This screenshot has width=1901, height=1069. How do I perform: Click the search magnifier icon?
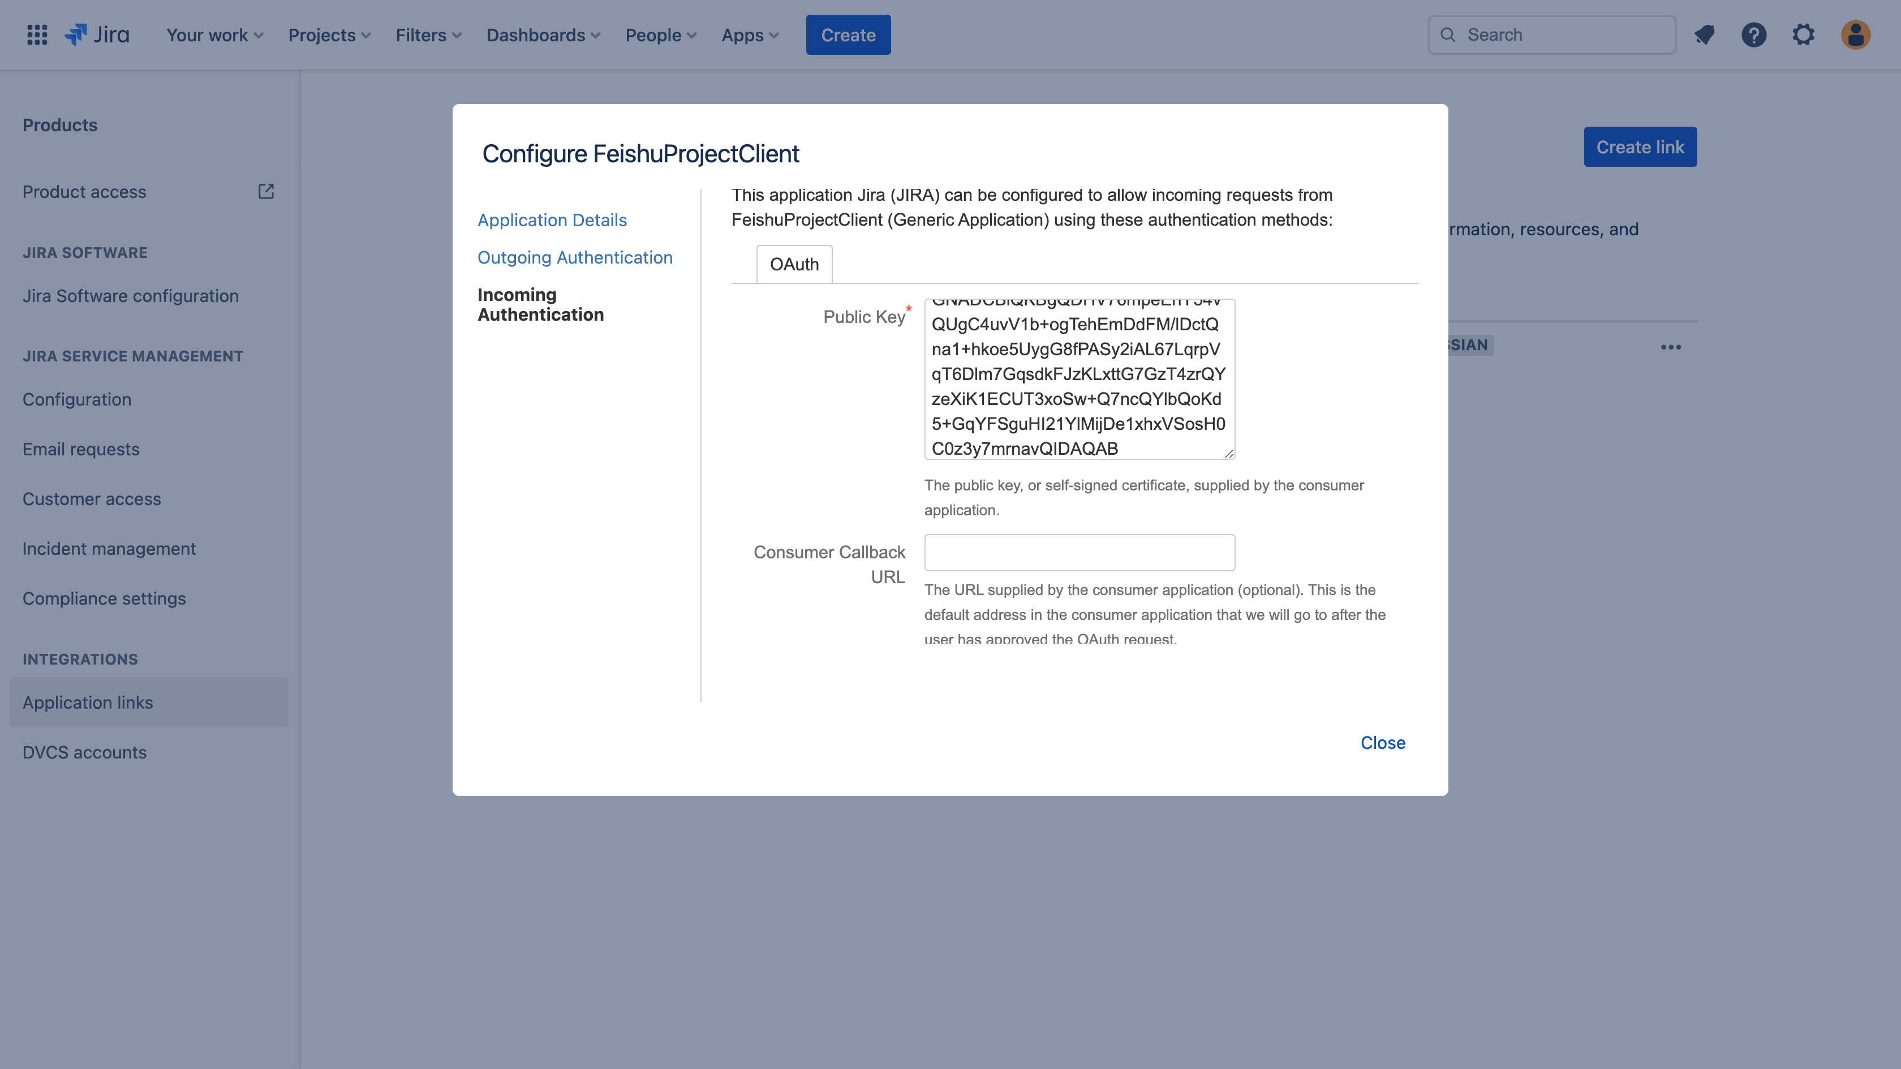pyautogui.click(x=1448, y=35)
